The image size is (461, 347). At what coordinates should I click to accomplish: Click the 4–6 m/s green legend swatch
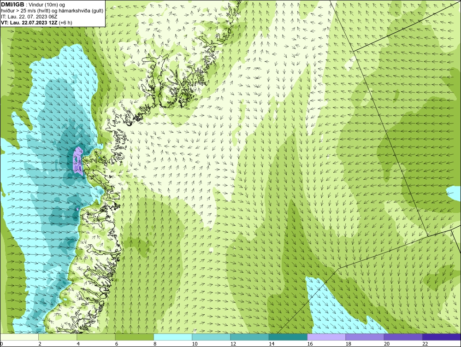[x=96, y=337]
